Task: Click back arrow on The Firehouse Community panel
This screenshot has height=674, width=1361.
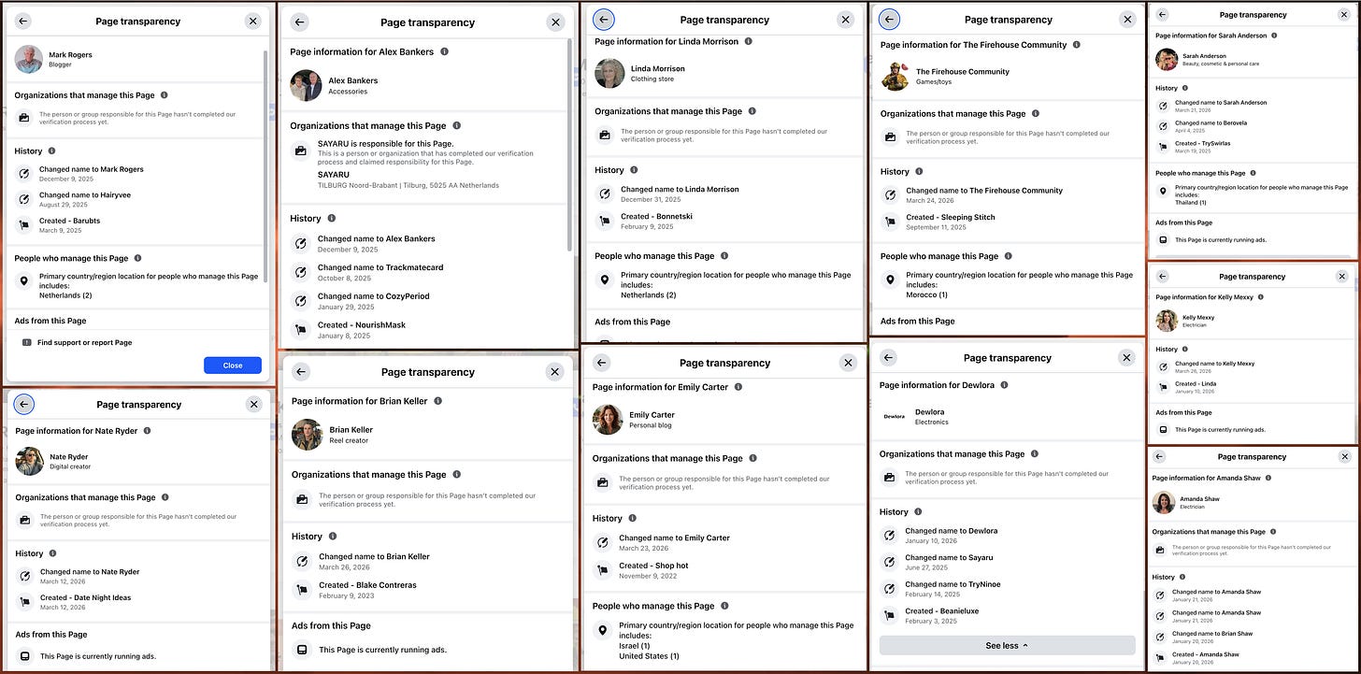Action: [x=888, y=19]
